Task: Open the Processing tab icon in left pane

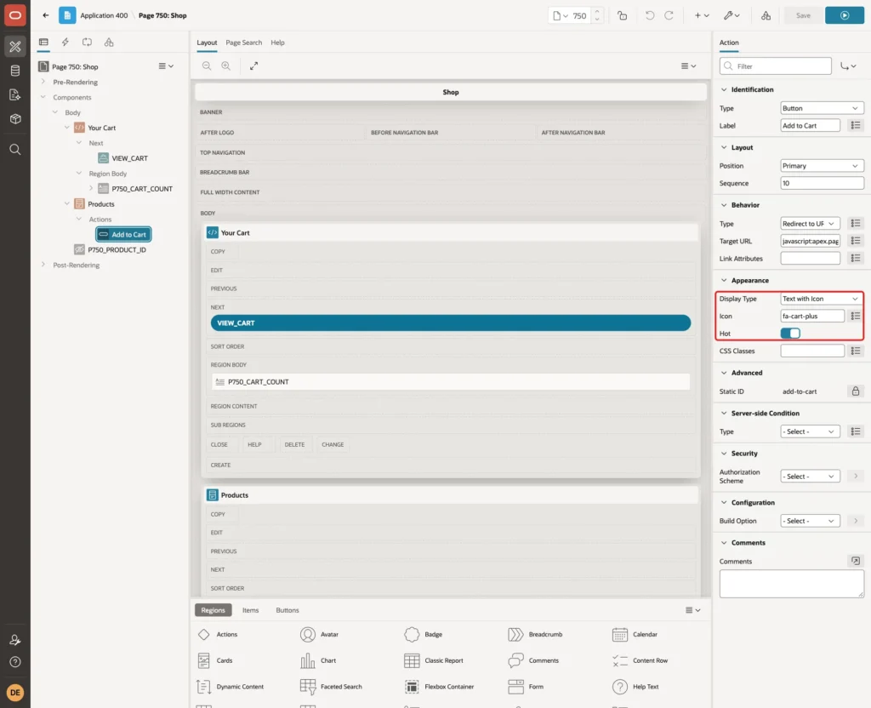Action: (88, 43)
